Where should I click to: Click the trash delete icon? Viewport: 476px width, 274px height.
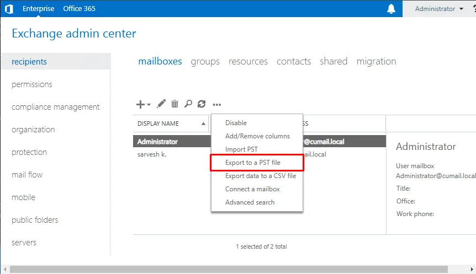pos(174,104)
